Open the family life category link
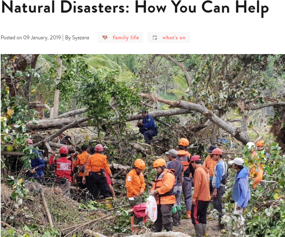285x237 pixels. click(x=126, y=38)
